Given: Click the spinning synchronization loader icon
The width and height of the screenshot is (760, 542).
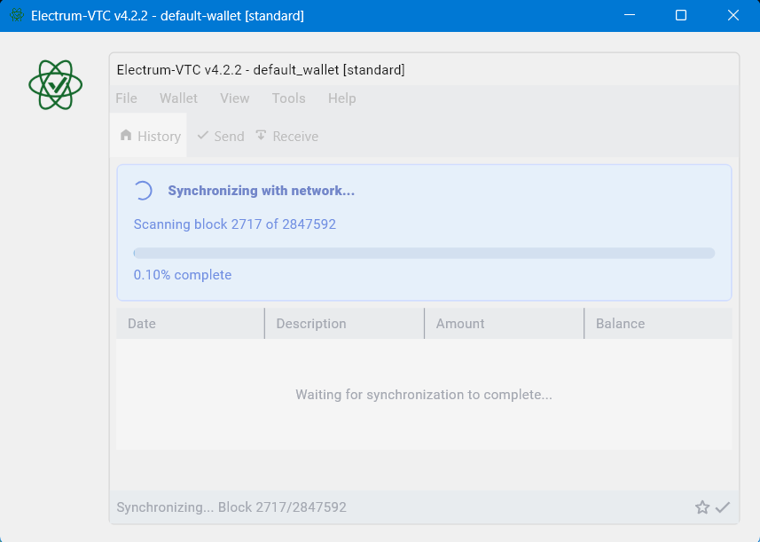Looking at the screenshot, I should click(x=143, y=191).
